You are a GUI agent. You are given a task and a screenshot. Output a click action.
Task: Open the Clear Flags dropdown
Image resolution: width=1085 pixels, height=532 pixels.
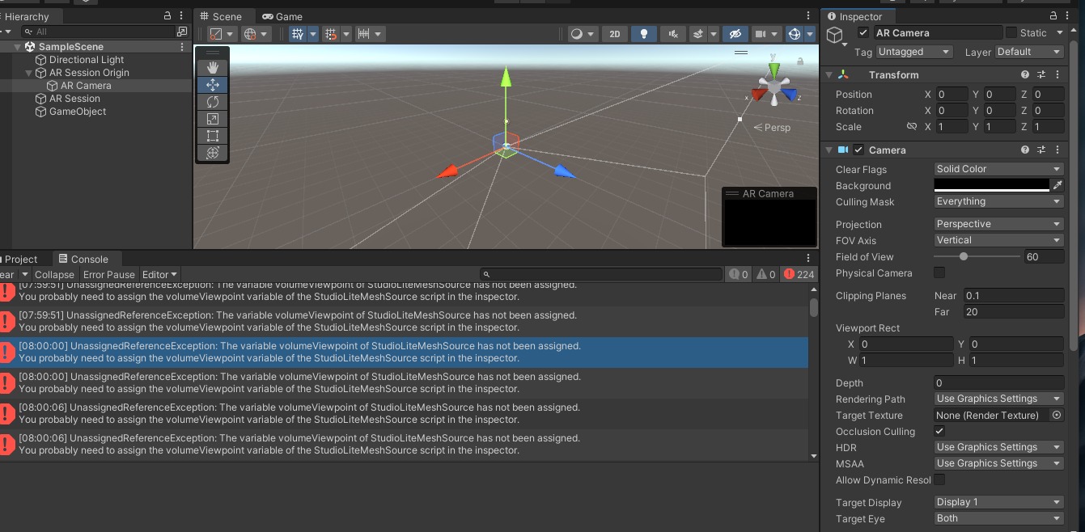pos(998,169)
